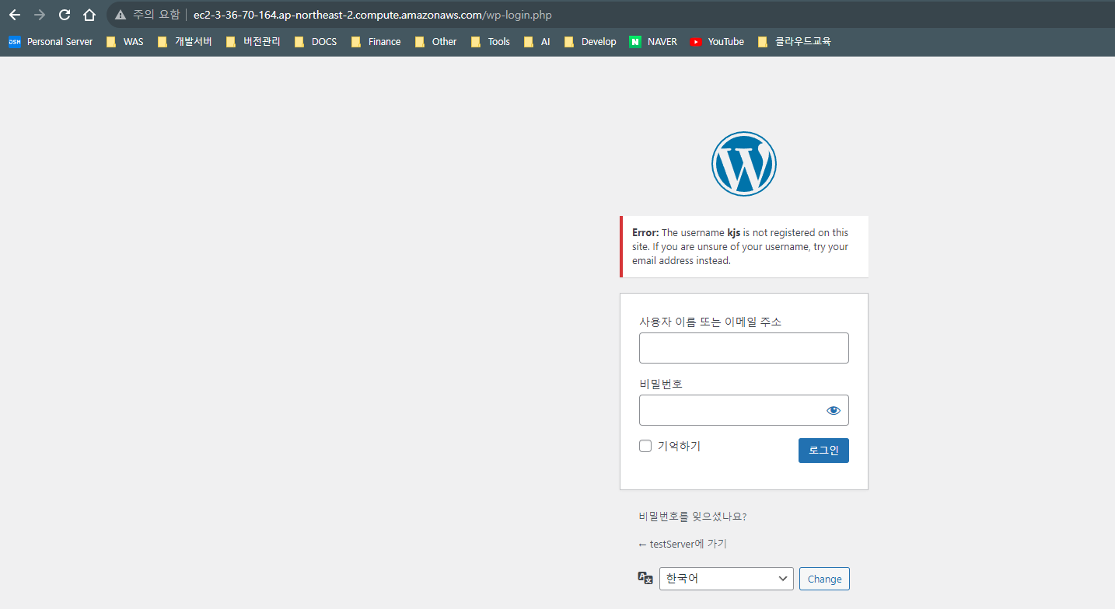The image size is (1115, 609).
Task: Expand the Develop bookmark folder
Action: click(x=590, y=42)
